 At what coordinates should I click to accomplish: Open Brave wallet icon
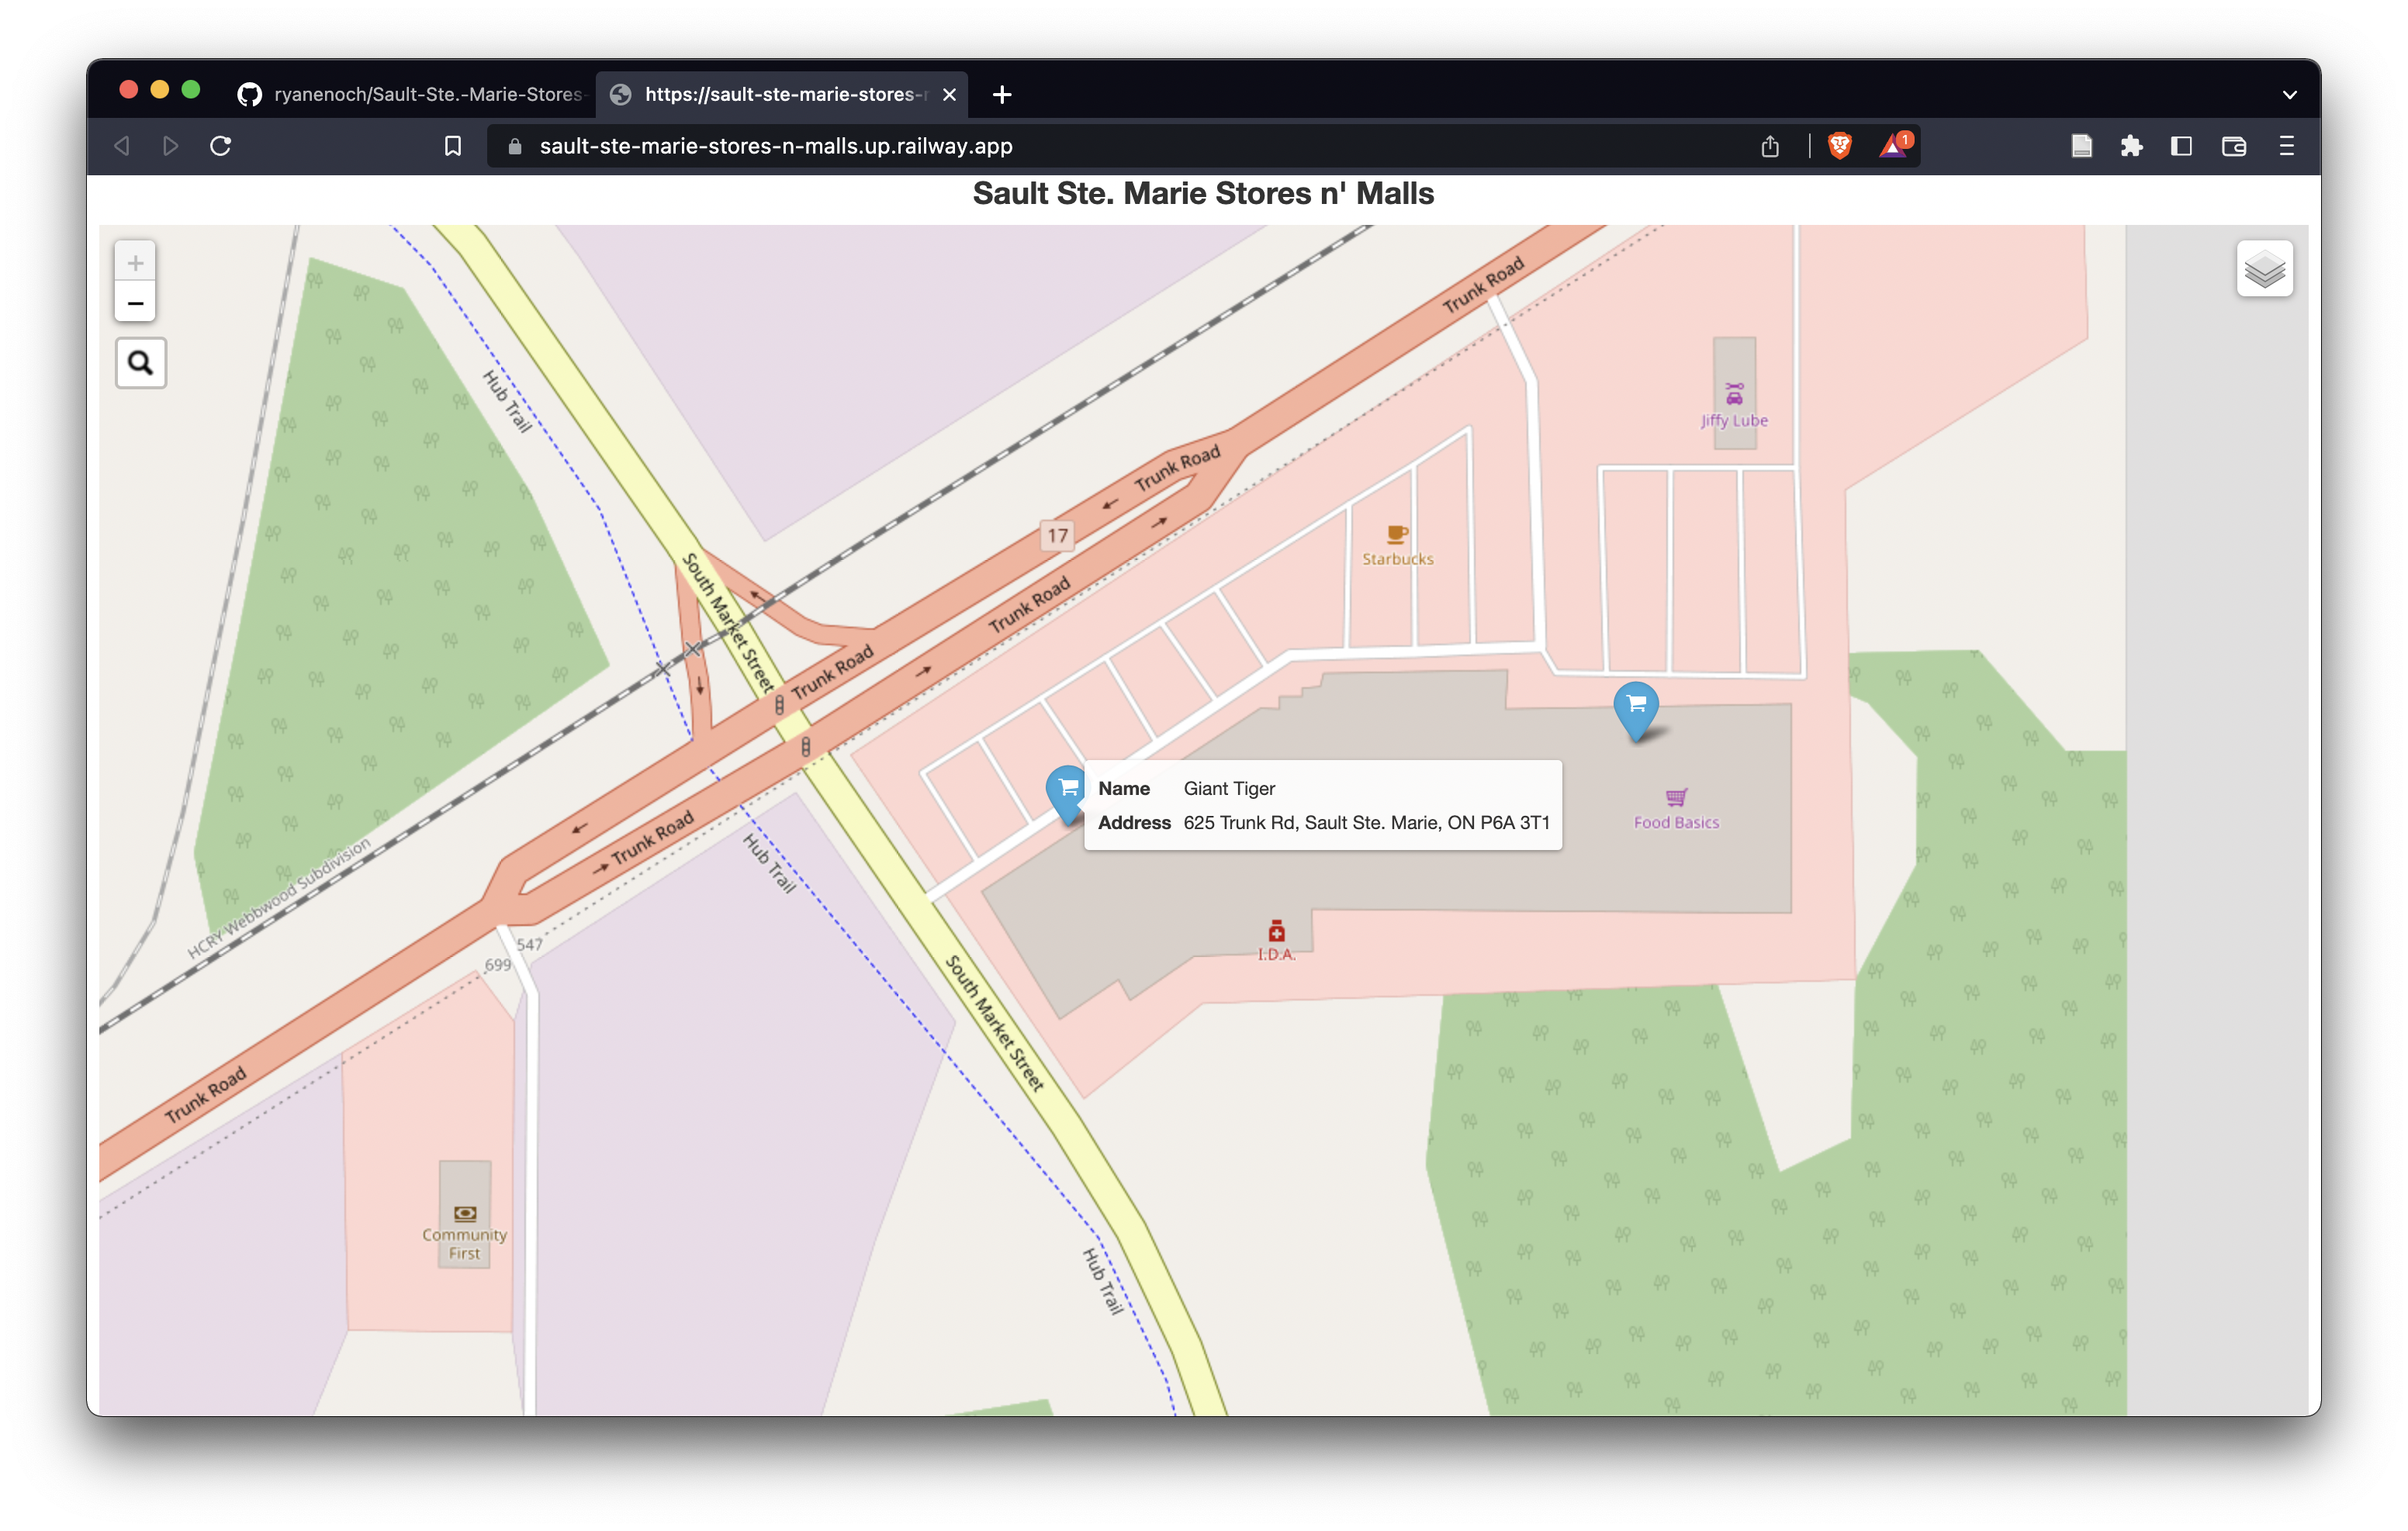2233,146
